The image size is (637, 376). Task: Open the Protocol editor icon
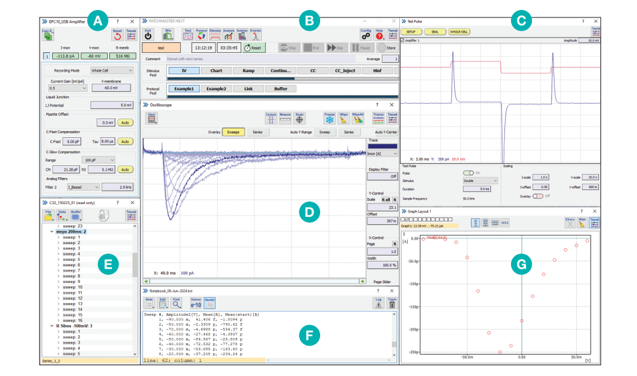coord(202,35)
